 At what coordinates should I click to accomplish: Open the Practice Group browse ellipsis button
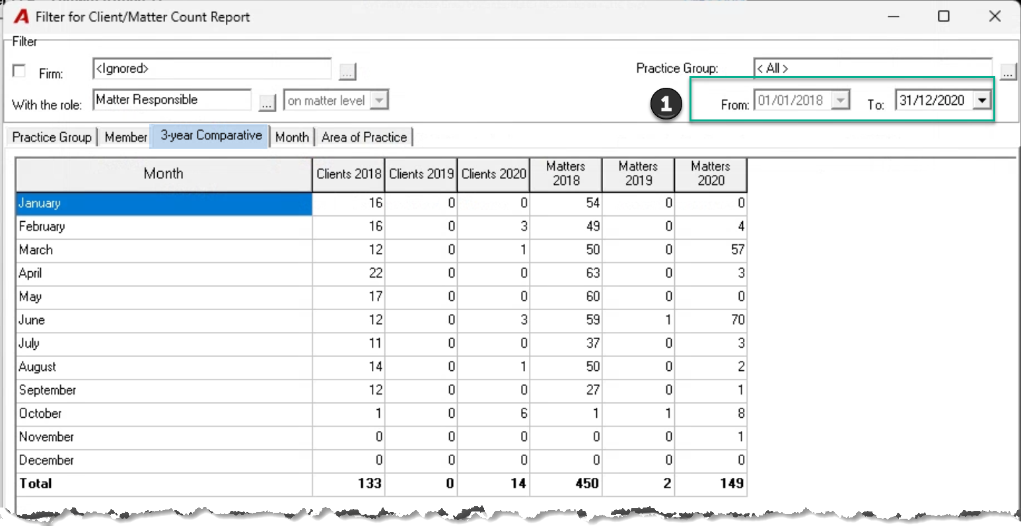click(x=1008, y=71)
